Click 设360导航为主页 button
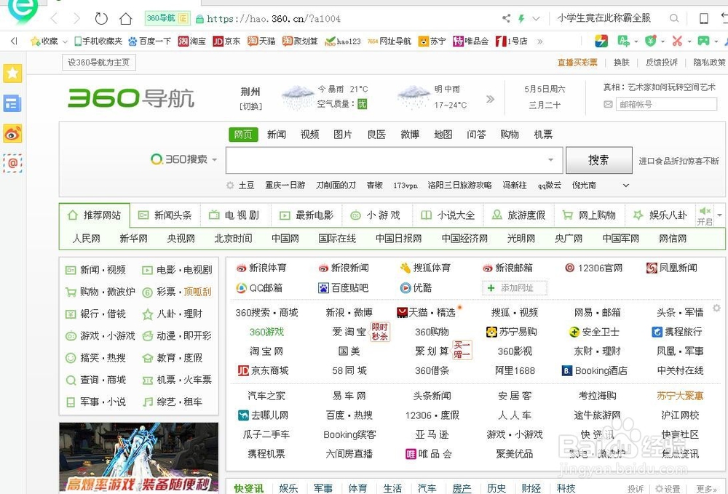 [99, 63]
